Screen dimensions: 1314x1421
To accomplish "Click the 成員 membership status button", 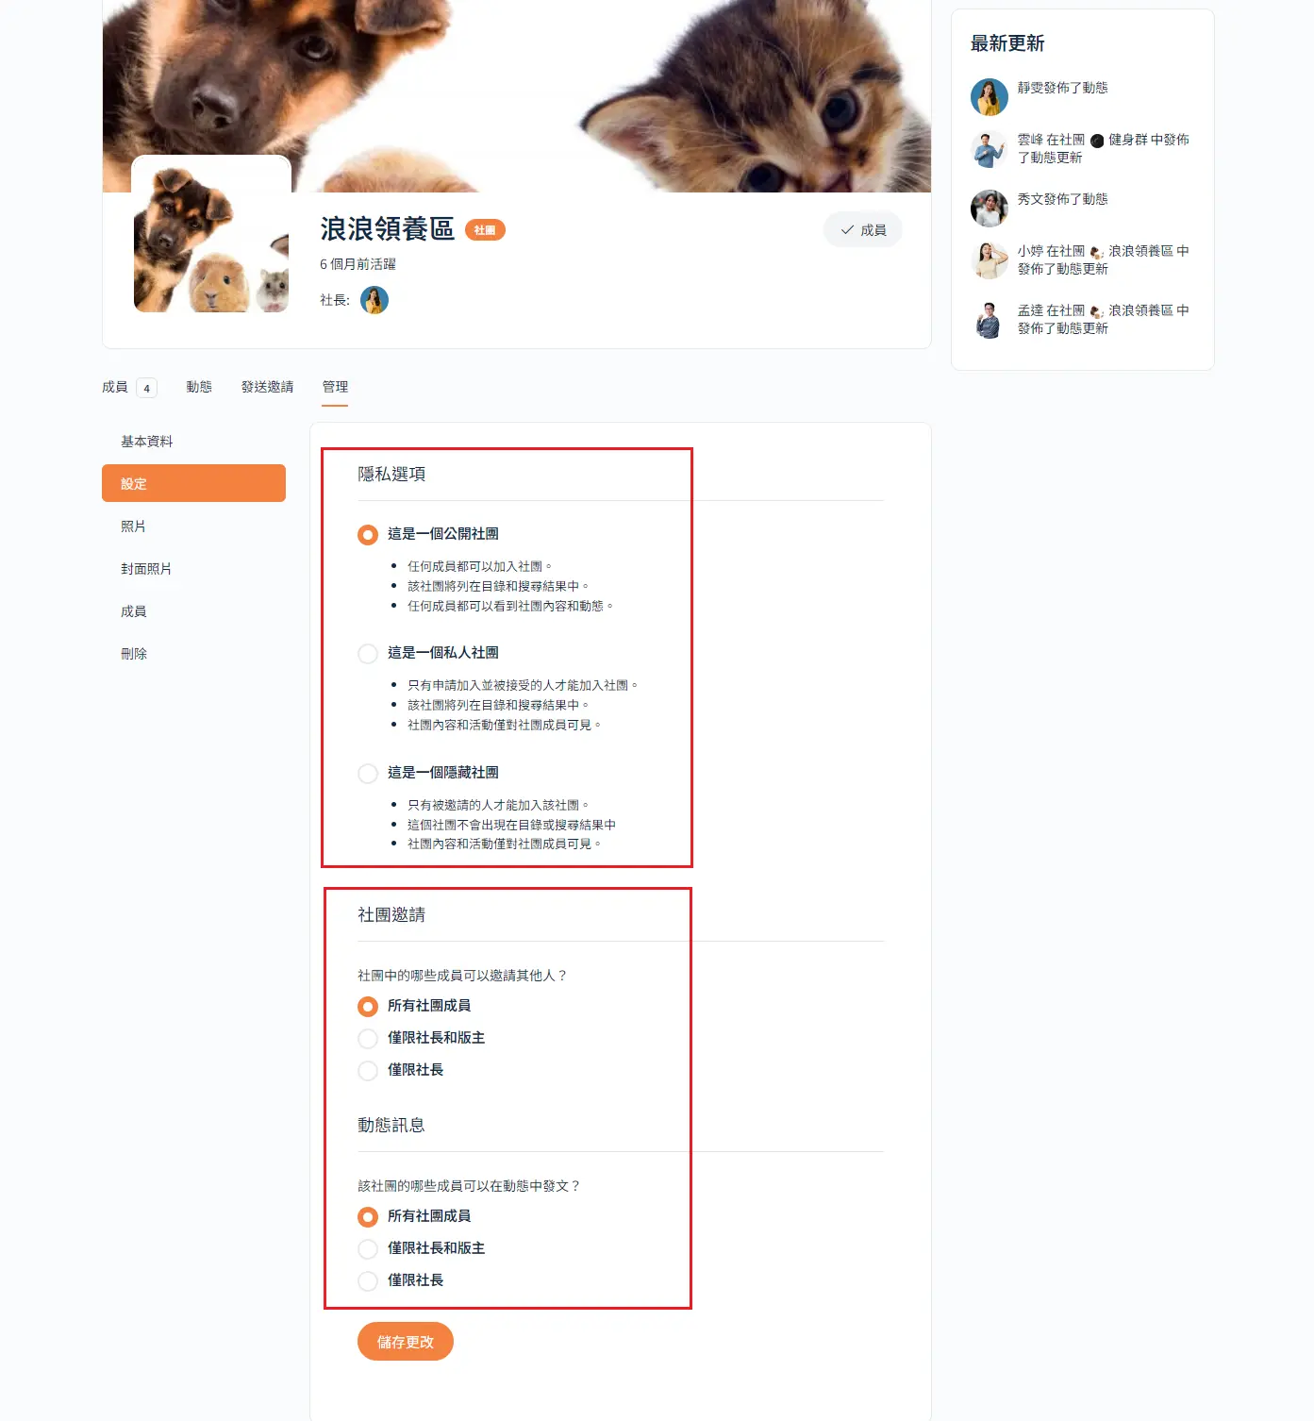I will click(863, 230).
